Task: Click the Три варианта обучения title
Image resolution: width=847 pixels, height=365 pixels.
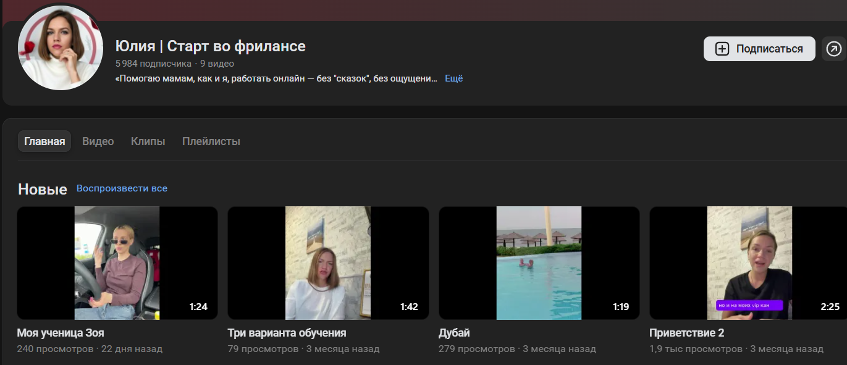Action: [x=287, y=333]
